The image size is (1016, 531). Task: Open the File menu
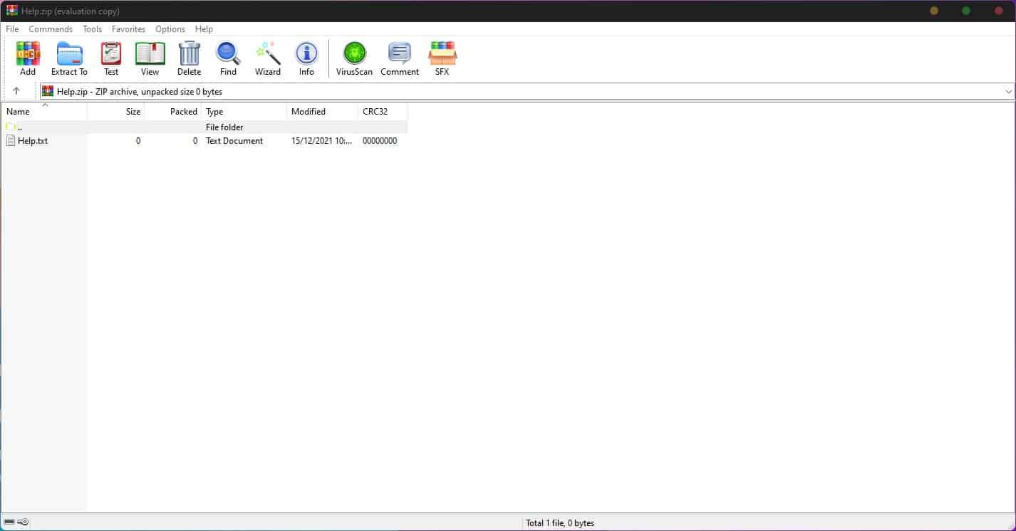pyautogui.click(x=12, y=29)
